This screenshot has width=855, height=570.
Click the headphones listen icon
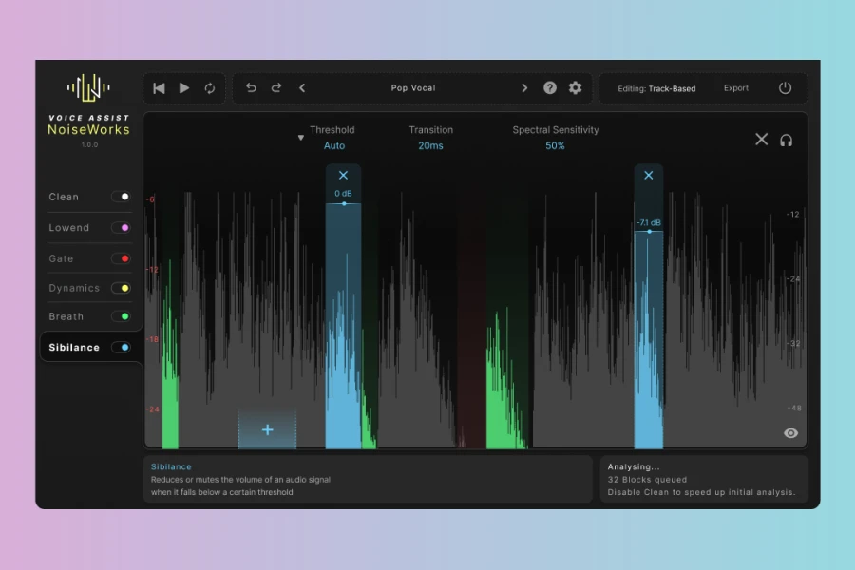(787, 140)
